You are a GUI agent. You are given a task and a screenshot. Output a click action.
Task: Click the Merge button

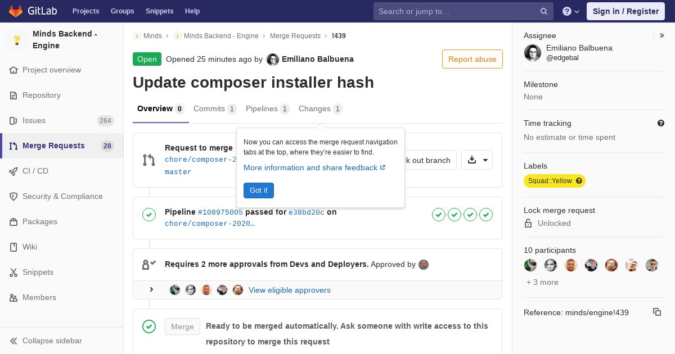click(x=182, y=326)
